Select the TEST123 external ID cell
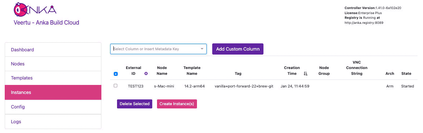Image resolution: width=423 pixels, height=133 pixels. pos(136,86)
